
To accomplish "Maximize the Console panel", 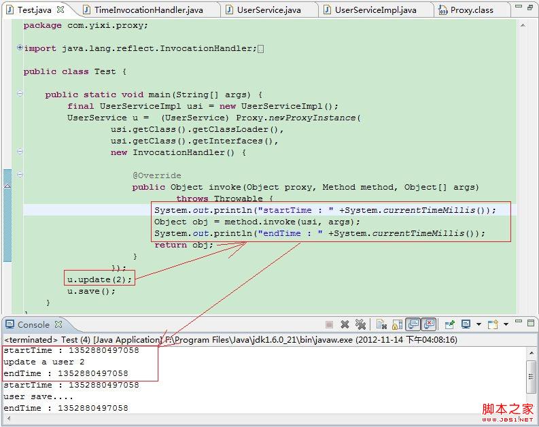I will [531, 323].
